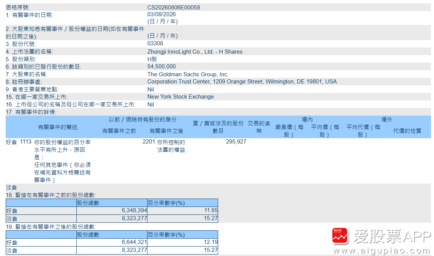Select heading 18. 緊接在有關事件之前的股份總數
This screenshot has width=434, height=256.
pyautogui.click(x=51, y=195)
